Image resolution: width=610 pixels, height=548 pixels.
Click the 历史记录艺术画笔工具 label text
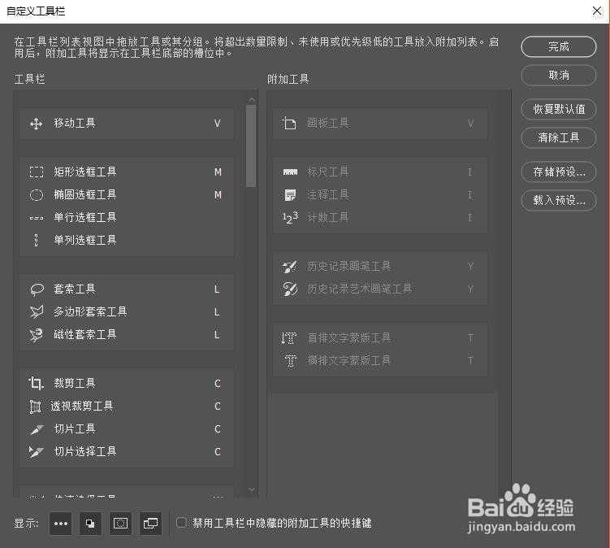click(x=360, y=289)
